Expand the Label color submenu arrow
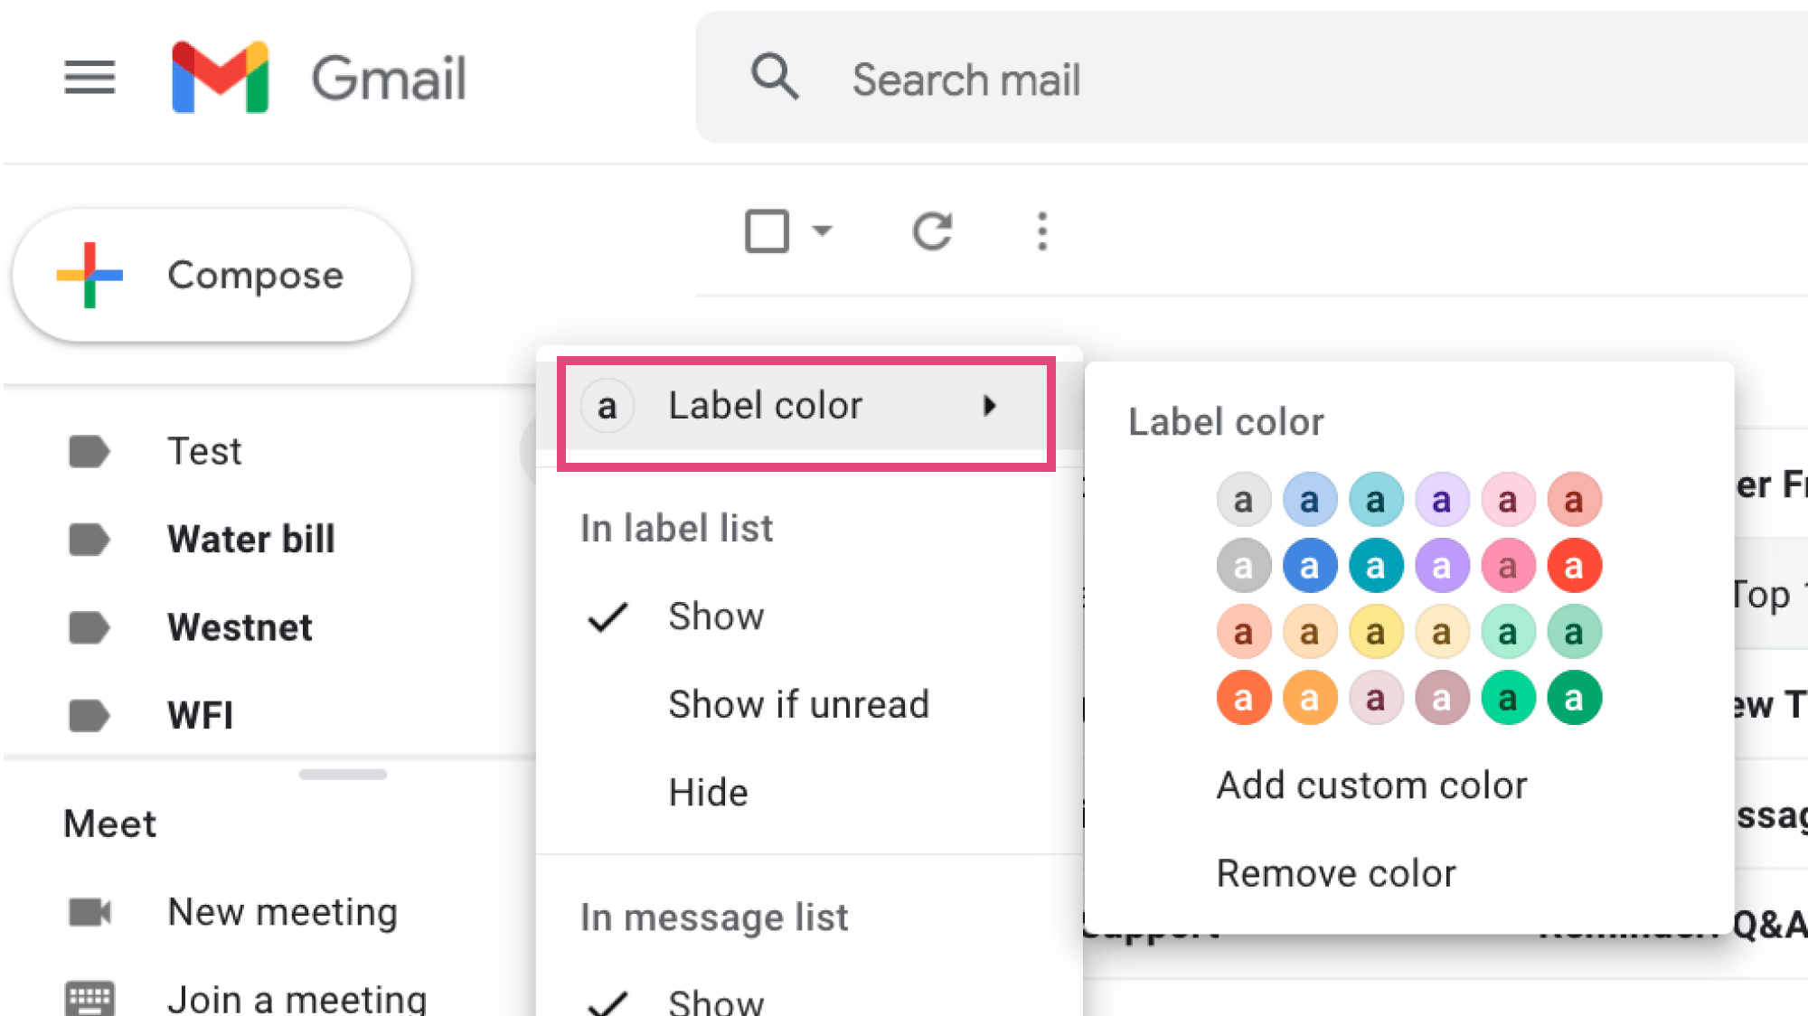 [990, 406]
